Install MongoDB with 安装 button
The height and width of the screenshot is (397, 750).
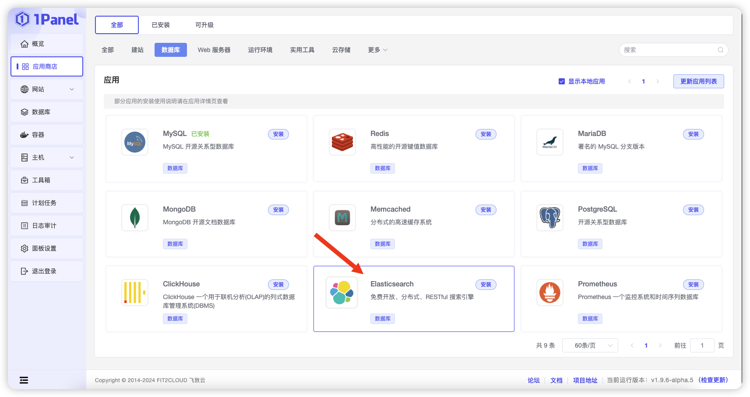[278, 210]
